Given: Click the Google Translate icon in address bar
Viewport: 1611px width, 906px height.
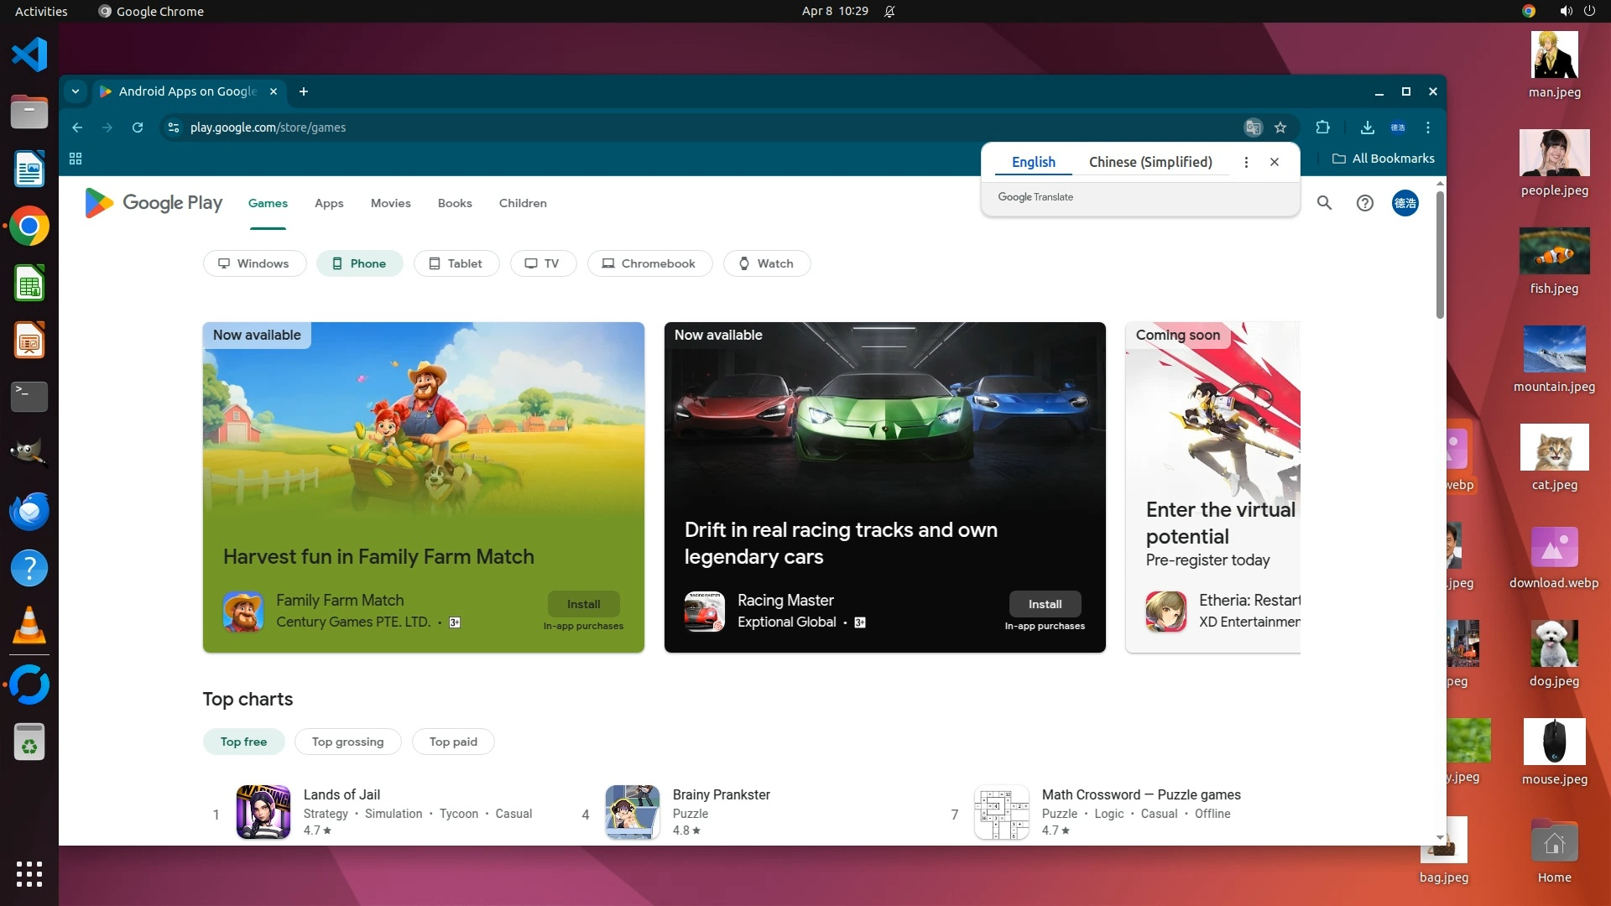Looking at the screenshot, I should tap(1253, 128).
